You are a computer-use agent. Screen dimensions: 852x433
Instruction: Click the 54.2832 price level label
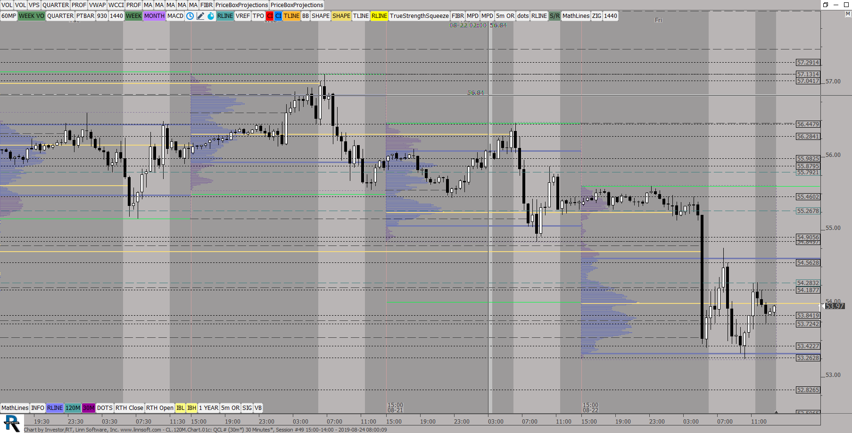click(808, 283)
